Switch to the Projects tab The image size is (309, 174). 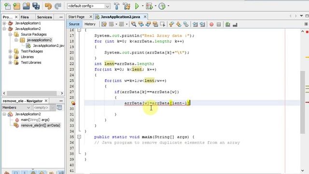(x=8, y=17)
